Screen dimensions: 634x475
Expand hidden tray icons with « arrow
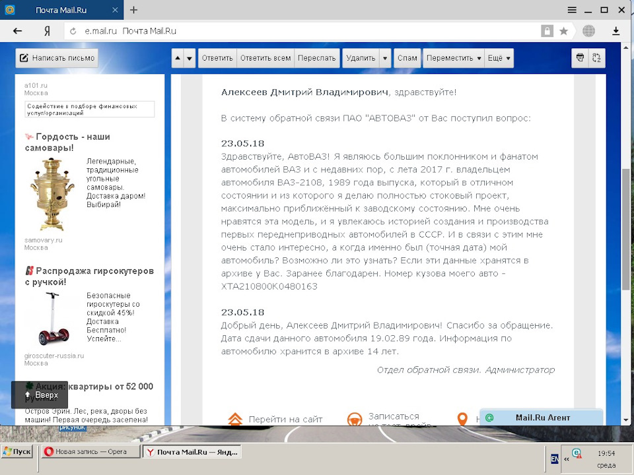tap(566, 459)
